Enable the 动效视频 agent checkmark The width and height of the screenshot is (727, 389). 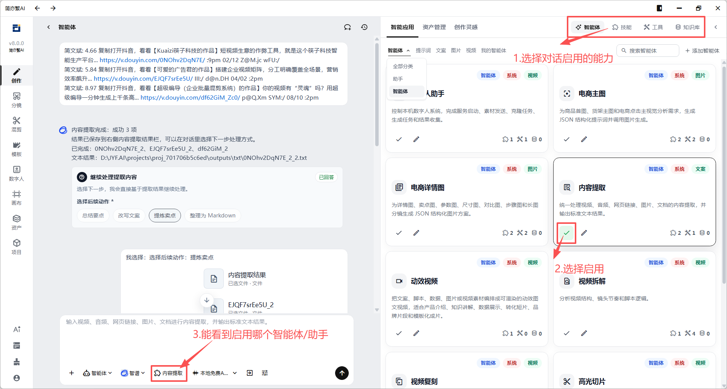pos(399,333)
